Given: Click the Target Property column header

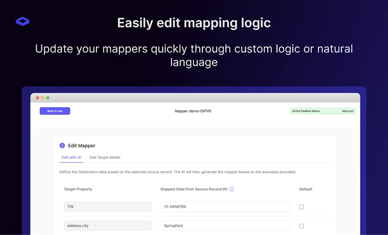Looking at the screenshot, I should point(78,189).
